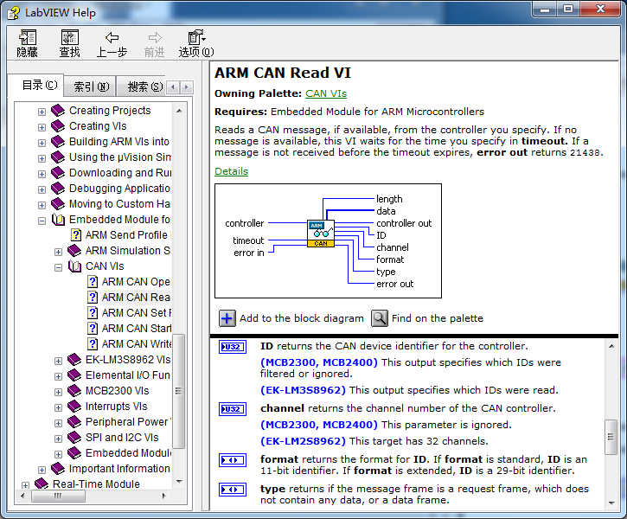The image size is (627, 519).
Task: Select the ARM CAN Read topic in tree
Action: (136, 298)
